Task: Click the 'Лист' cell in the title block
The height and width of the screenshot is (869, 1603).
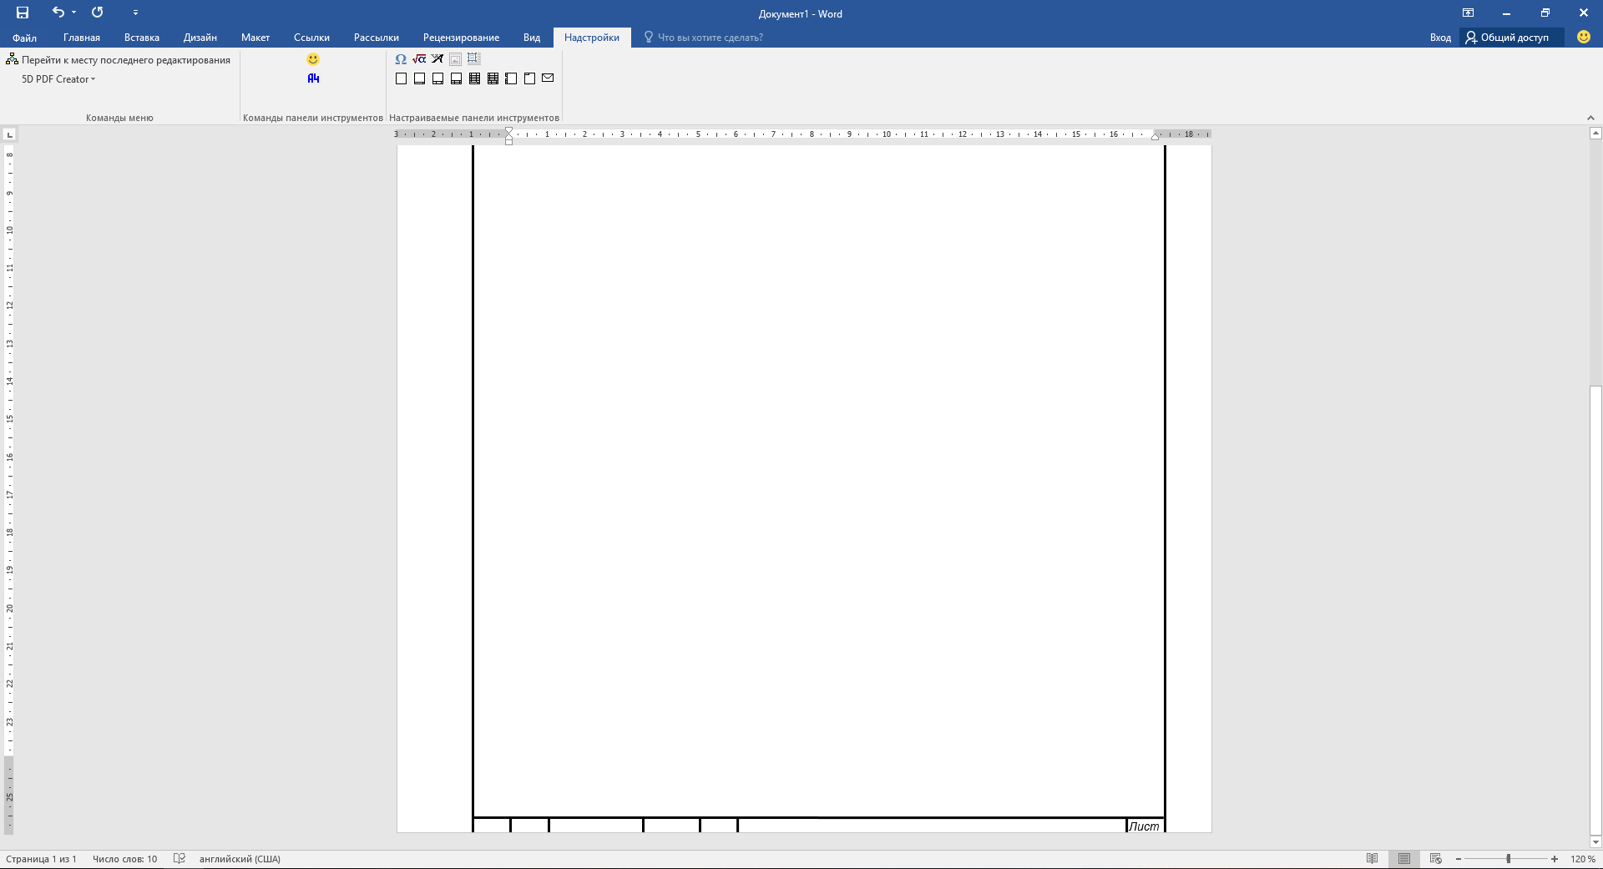Action: click(x=1145, y=826)
